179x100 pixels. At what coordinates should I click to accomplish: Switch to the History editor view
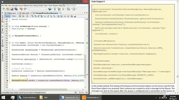(x=14, y=16)
